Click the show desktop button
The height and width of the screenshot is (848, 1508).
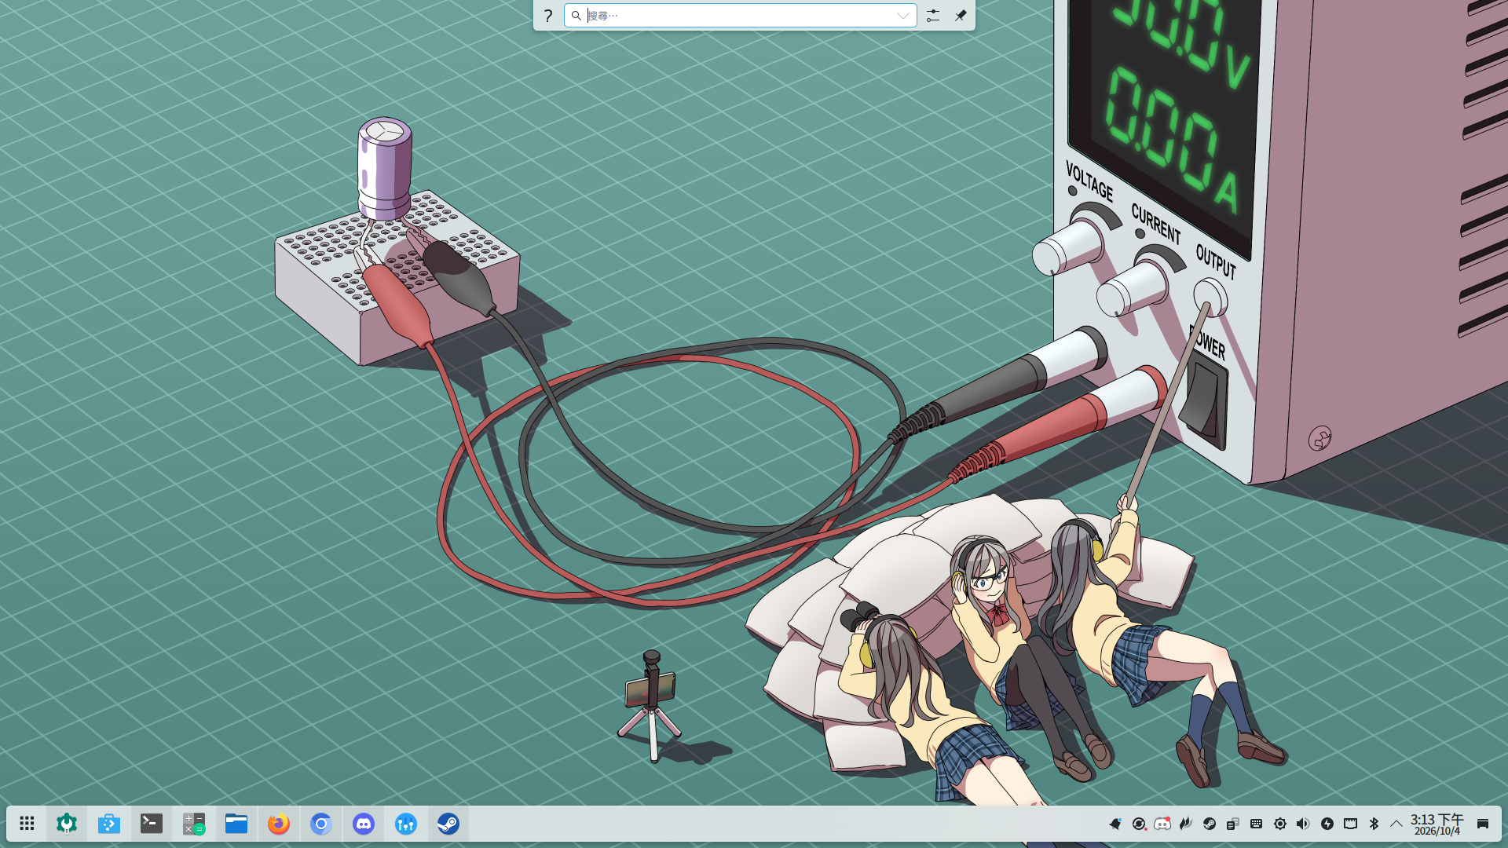[1483, 824]
